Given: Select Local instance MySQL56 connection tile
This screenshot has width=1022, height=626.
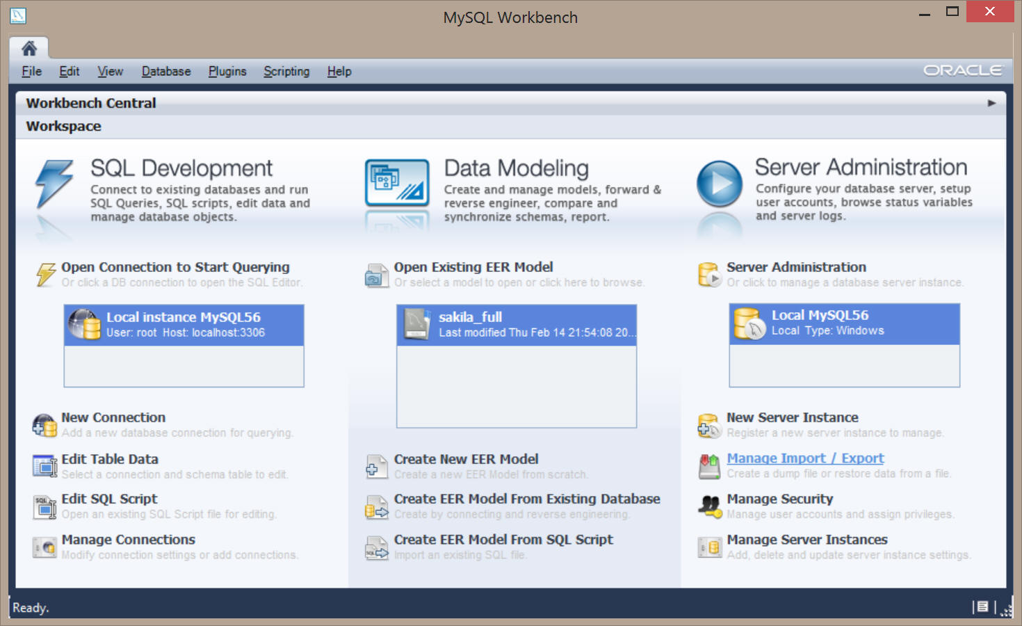Looking at the screenshot, I should point(184,325).
